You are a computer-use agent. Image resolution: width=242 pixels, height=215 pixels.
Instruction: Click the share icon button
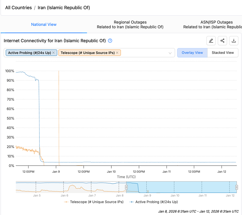(222, 41)
